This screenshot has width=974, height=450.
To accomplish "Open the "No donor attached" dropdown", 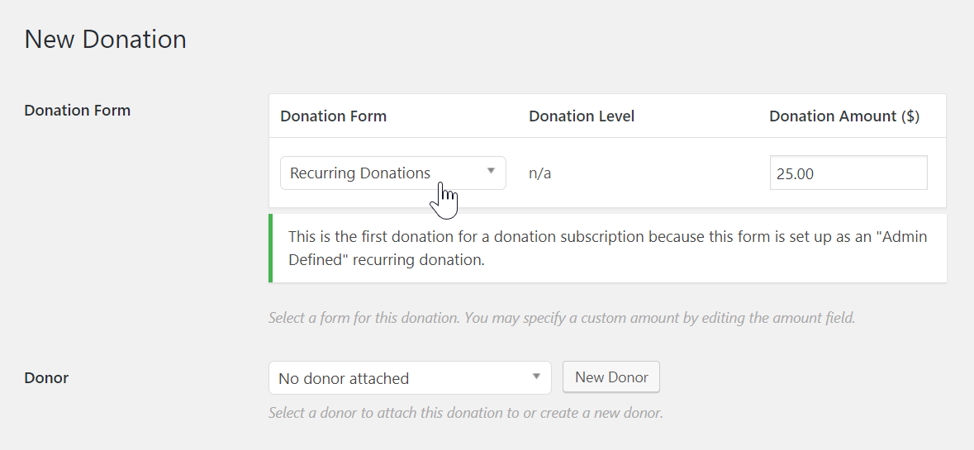I will (x=410, y=378).
